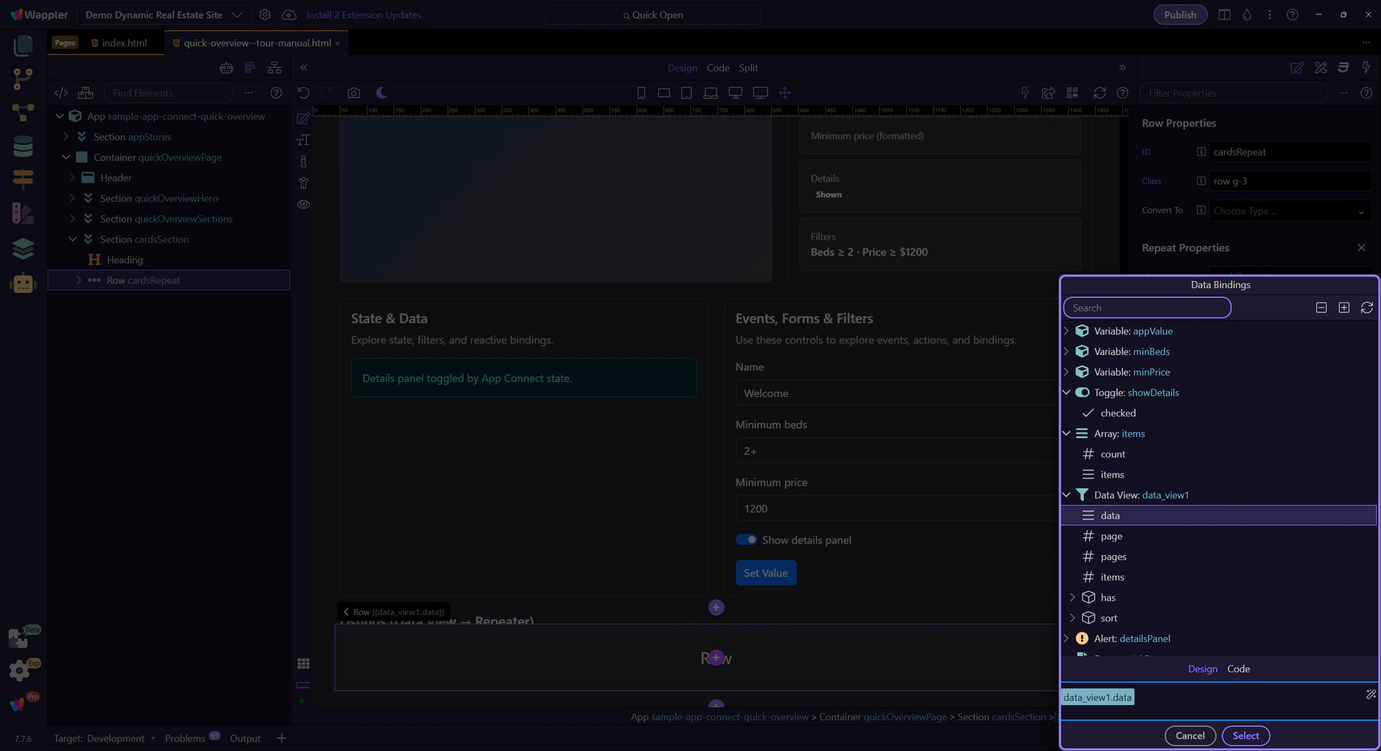Toggle the eye preview icon
The height and width of the screenshot is (751, 1381).
coord(304,205)
